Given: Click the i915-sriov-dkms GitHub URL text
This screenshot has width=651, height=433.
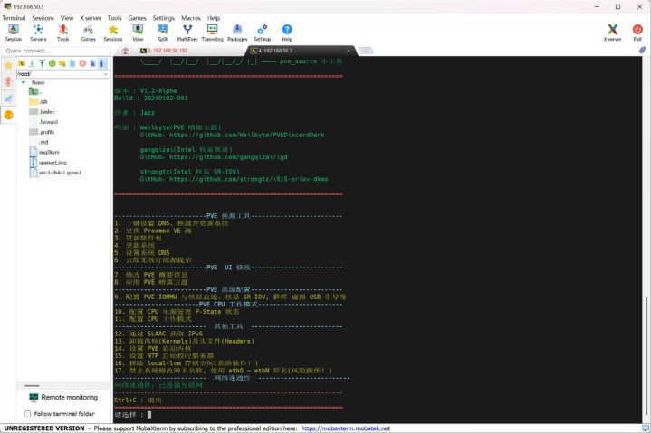Looking at the screenshot, I should pos(248,179).
